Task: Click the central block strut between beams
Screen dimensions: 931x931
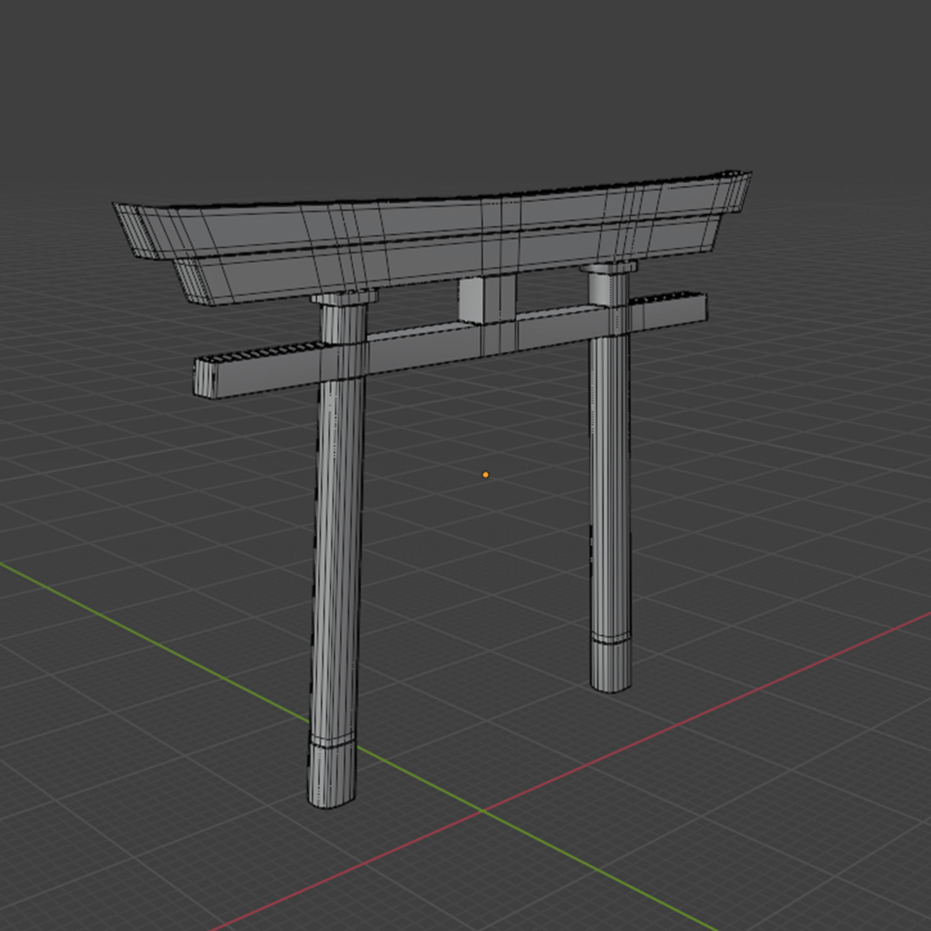Action: [487, 300]
